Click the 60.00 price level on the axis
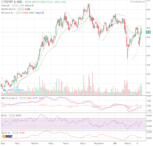 point(148,10)
